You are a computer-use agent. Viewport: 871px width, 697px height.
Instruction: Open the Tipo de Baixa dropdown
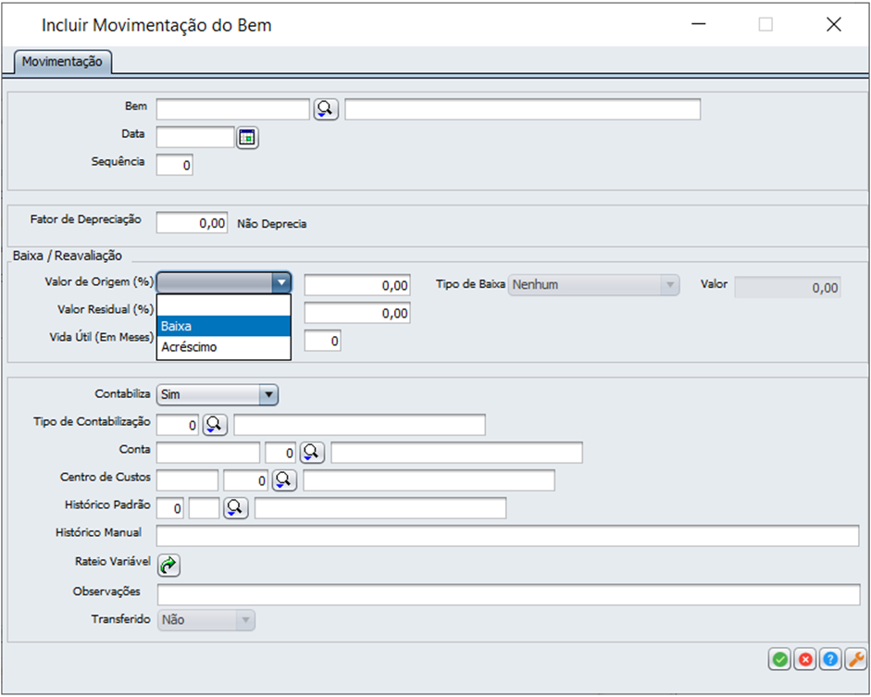593,285
